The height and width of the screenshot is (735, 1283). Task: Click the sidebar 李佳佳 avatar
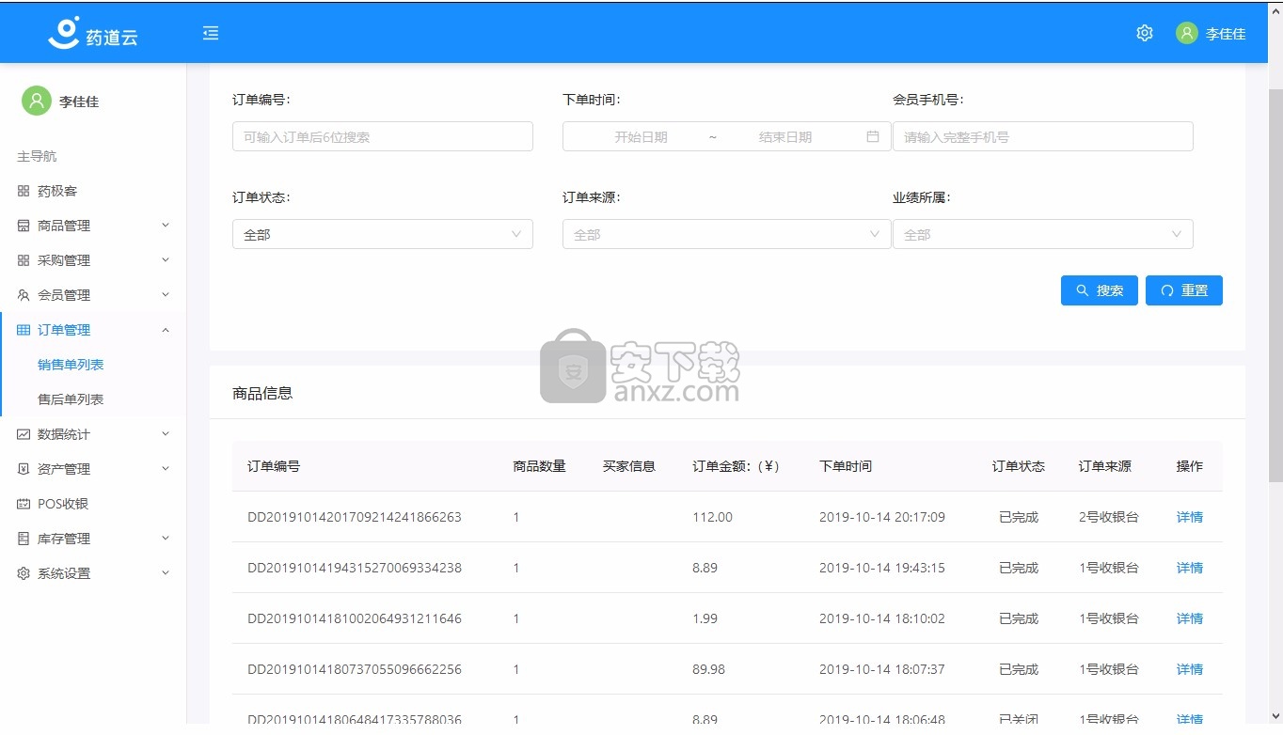(x=37, y=101)
